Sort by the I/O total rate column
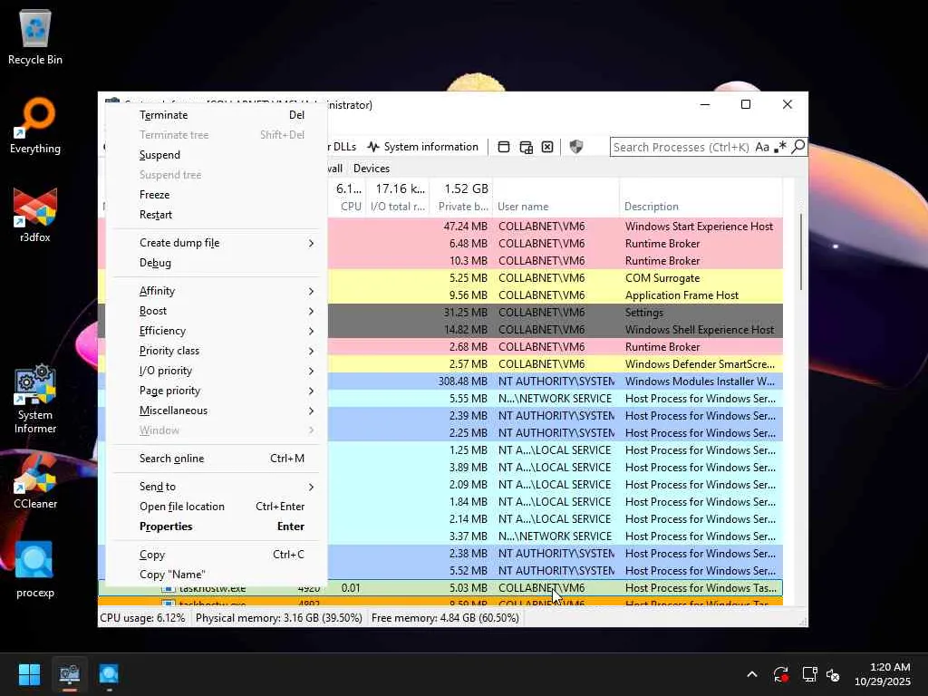 (x=398, y=198)
